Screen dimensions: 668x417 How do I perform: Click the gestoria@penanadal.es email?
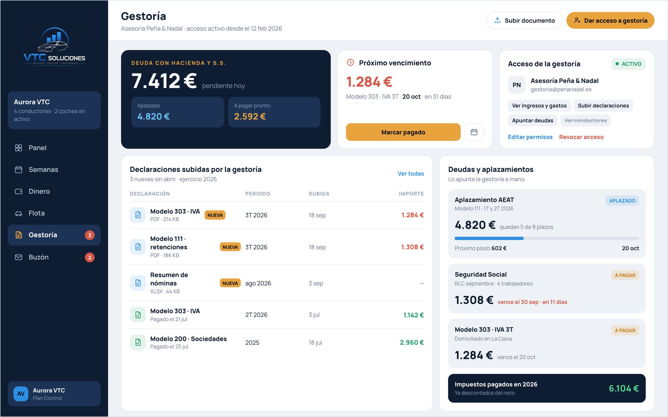coord(561,89)
